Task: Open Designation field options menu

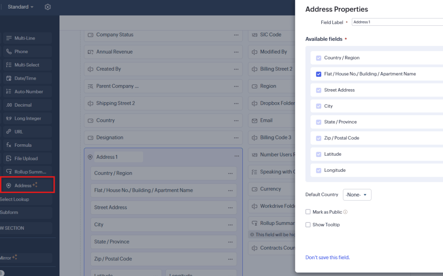Action: (x=236, y=138)
